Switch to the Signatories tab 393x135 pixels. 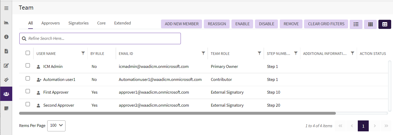79,23
